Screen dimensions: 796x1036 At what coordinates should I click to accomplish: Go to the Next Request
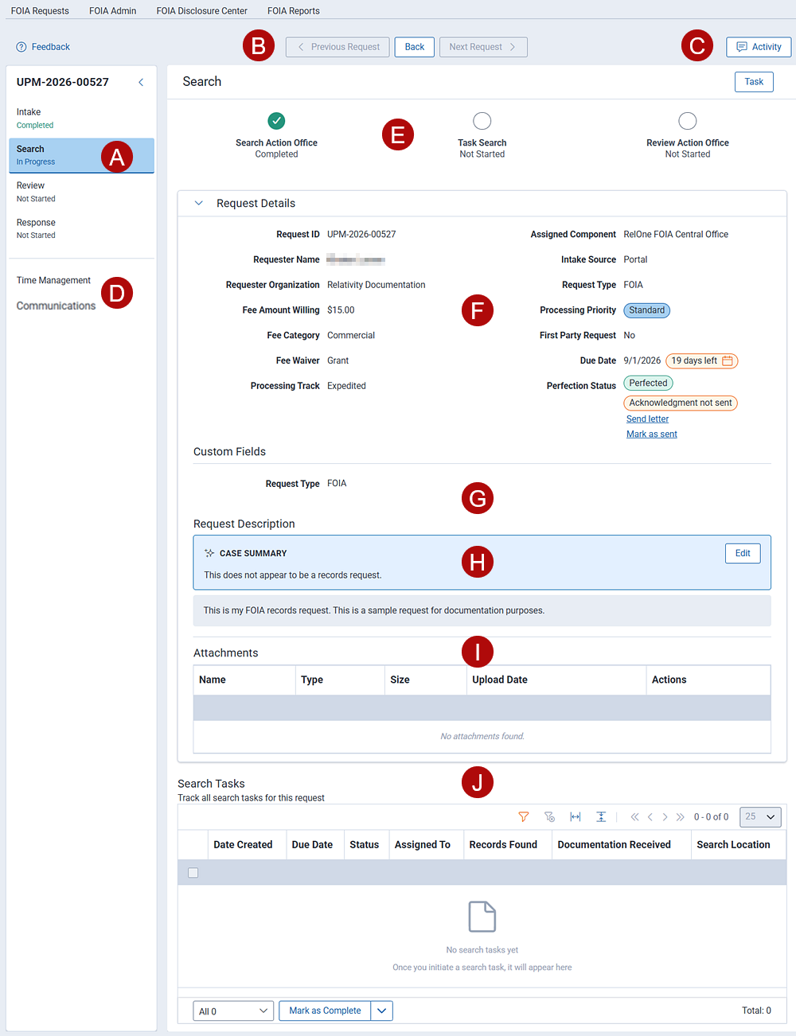483,47
